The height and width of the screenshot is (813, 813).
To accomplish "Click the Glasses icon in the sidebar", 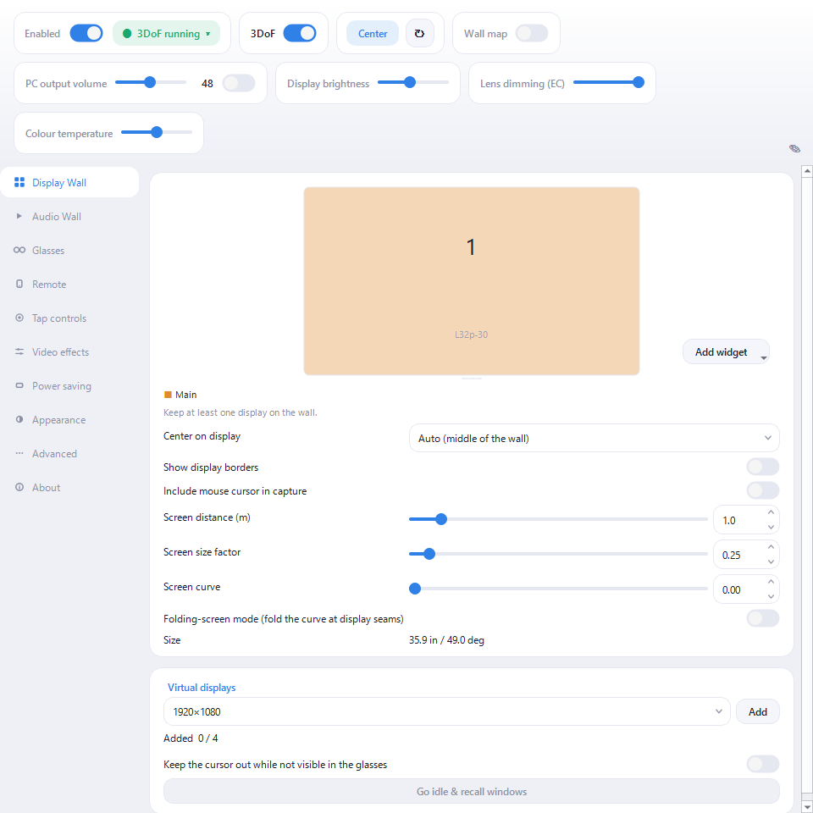I will tap(19, 250).
